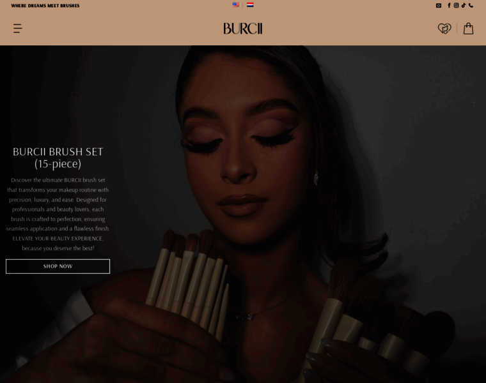
Task: Visit the TikTok social link
Action: point(464,5)
